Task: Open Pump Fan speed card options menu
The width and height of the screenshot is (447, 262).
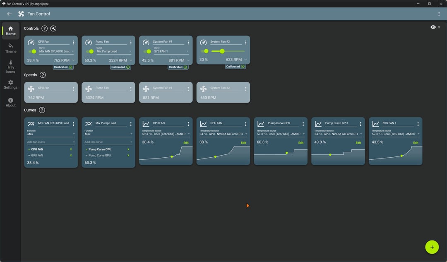Action: pos(131,89)
